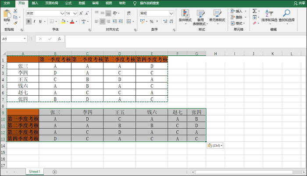
Task: Increase font size with large A
Action: click(81, 13)
